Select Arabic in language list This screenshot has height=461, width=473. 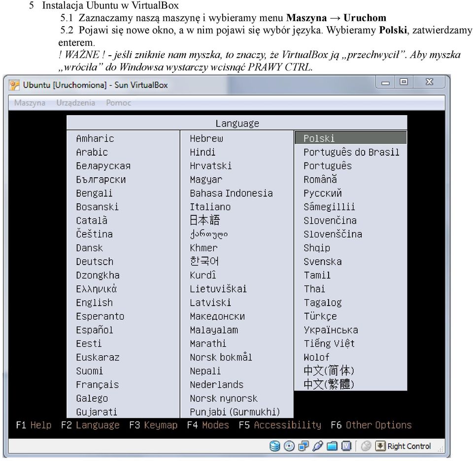(x=92, y=152)
